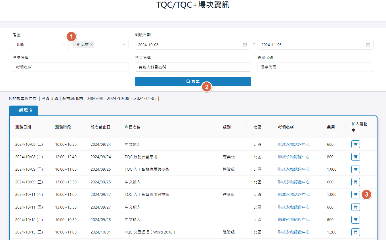Select the 一般場次 tab
Image resolution: width=386 pixels, height=240 pixels.
(x=24, y=110)
